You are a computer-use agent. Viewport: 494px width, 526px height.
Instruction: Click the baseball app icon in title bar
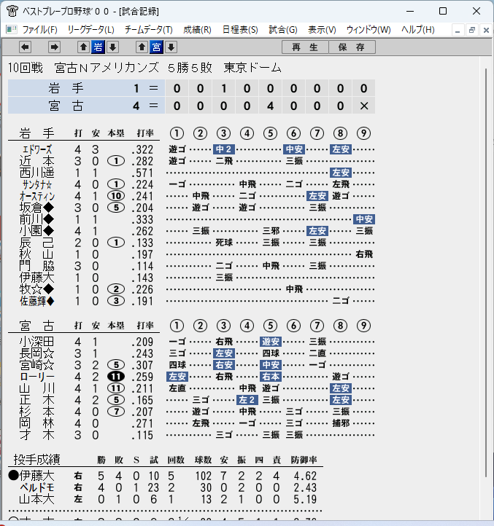tap(12, 11)
